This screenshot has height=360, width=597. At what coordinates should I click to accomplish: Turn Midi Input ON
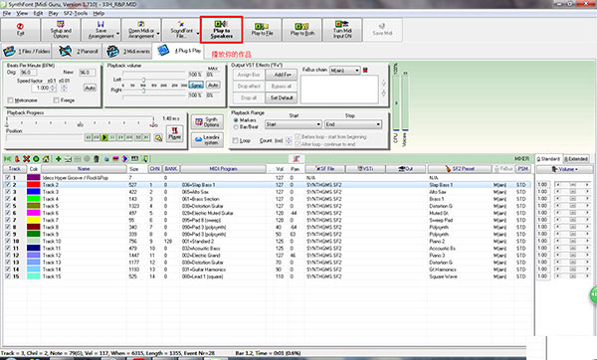pos(342,30)
